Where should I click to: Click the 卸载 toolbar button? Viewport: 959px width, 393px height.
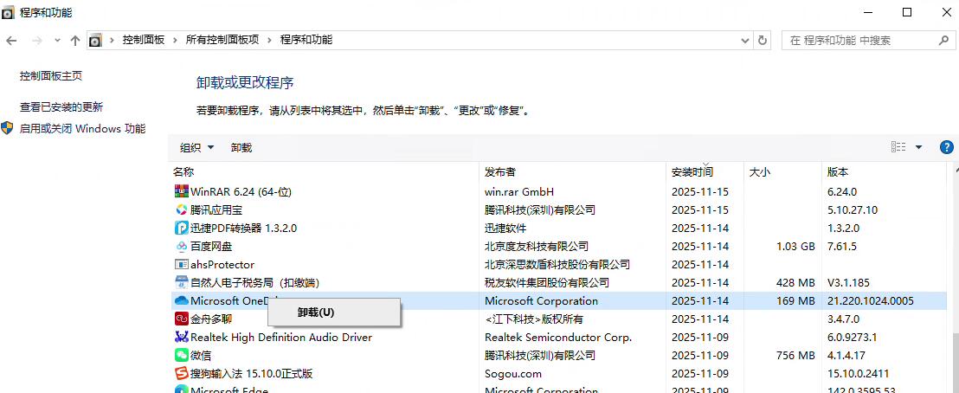click(241, 148)
